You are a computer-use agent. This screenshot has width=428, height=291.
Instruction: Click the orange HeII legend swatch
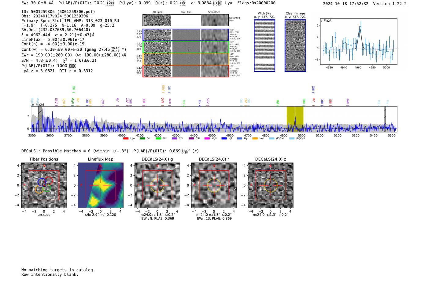tap(255, 139)
